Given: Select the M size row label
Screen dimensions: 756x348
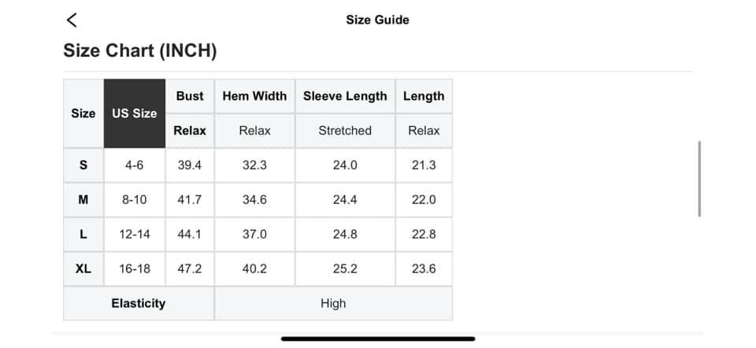Looking at the screenshot, I should pos(83,200).
